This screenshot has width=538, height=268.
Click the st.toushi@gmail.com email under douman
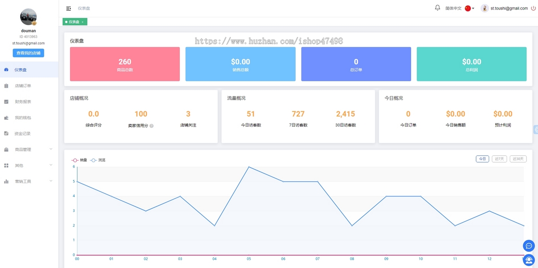(x=28, y=43)
